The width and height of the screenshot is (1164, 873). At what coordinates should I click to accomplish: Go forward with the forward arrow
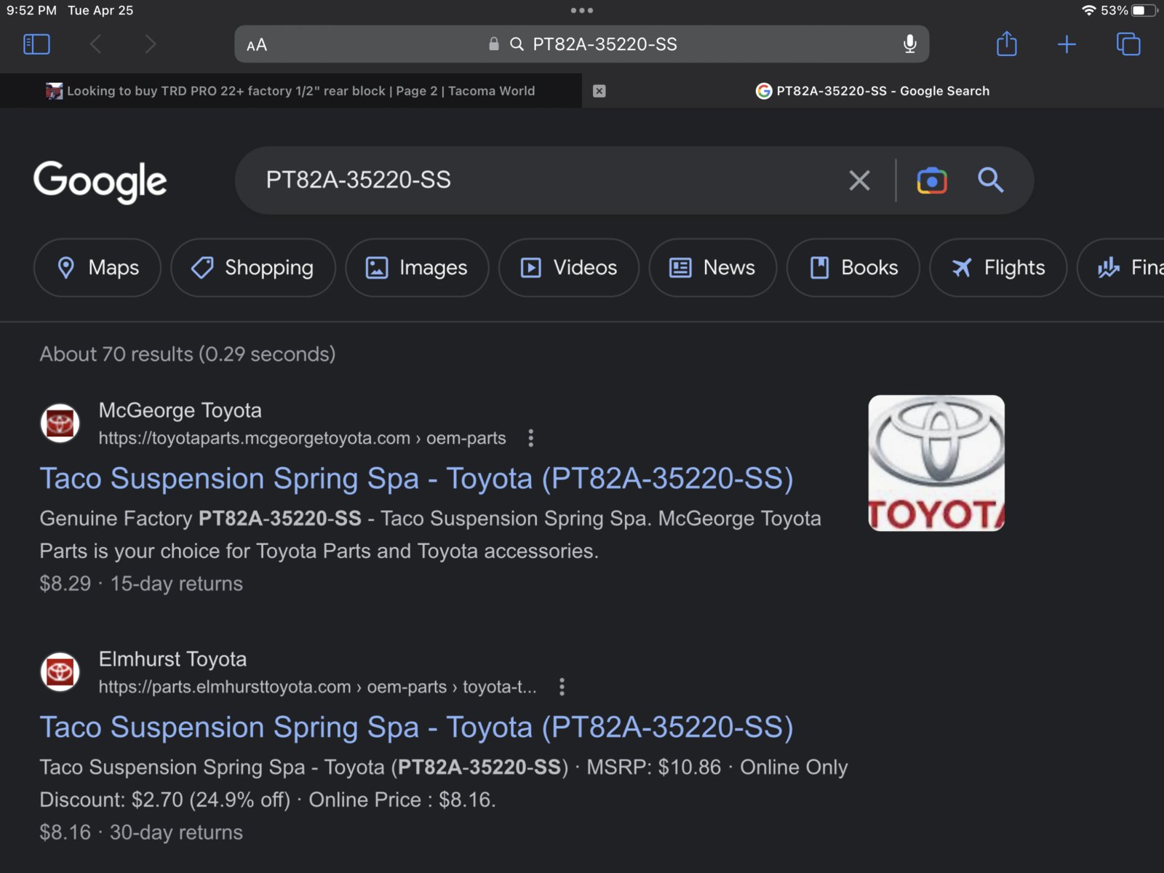(x=150, y=44)
